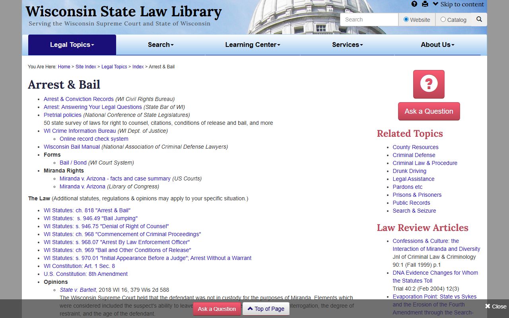Click the help question mark icon in header
509x318 pixels.
414,4
